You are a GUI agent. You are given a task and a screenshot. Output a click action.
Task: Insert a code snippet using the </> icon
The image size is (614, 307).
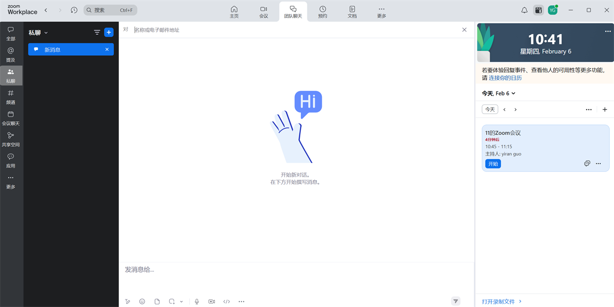tap(227, 301)
